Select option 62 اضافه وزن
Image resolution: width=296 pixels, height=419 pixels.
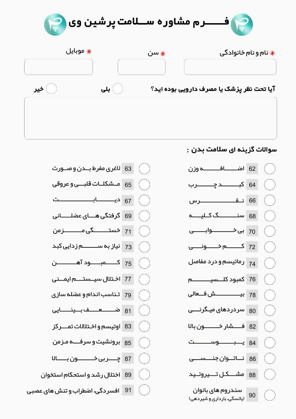[x=270, y=169]
